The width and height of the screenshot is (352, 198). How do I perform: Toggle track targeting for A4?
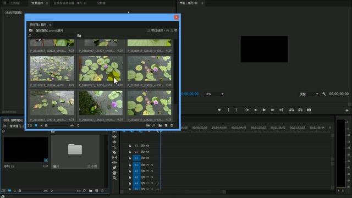tap(136, 183)
